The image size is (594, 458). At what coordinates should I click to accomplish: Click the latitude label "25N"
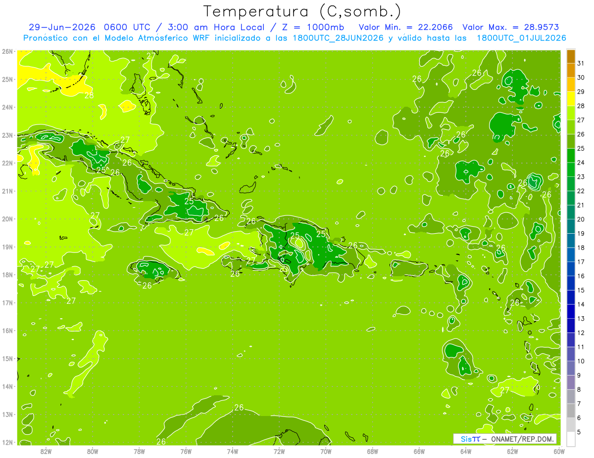(x=7, y=79)
